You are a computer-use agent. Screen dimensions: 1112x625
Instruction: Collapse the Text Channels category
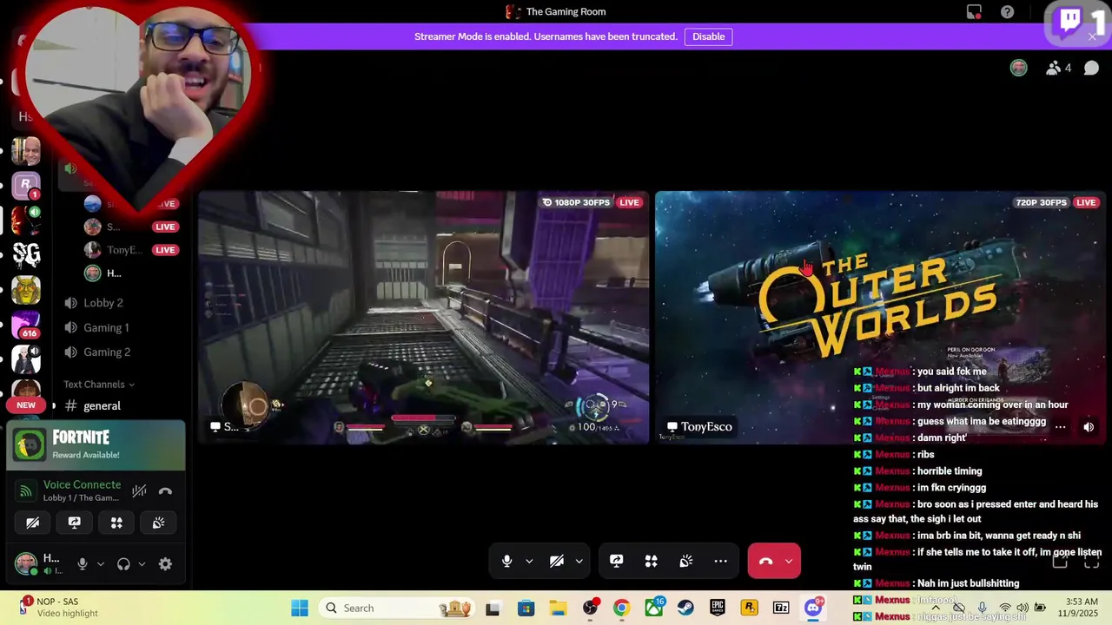[99, 385]
